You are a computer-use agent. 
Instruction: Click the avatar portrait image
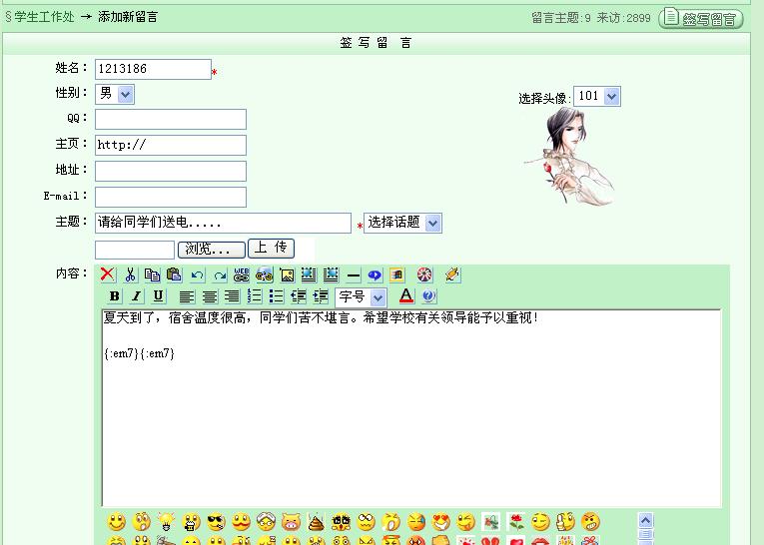pyautogui.click(x=569, y=156)
